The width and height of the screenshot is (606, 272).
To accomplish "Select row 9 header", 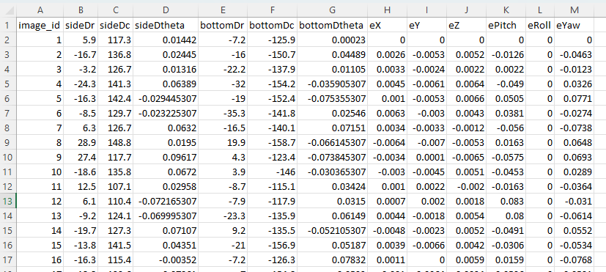I will point(8,142).
